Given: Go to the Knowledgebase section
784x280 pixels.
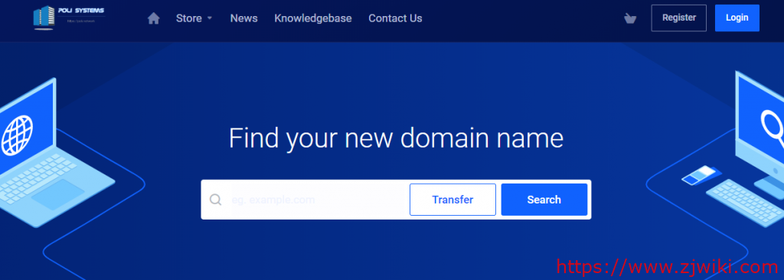Looking at the screenshot, I should (313, 18).
